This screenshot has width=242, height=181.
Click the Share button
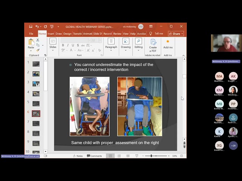176,34
